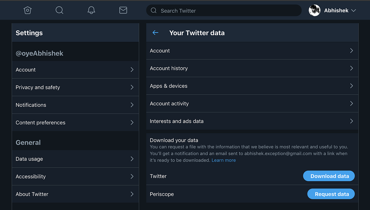Click the Explore magnifier icon

pyautogui.click(x=59, y=10)
